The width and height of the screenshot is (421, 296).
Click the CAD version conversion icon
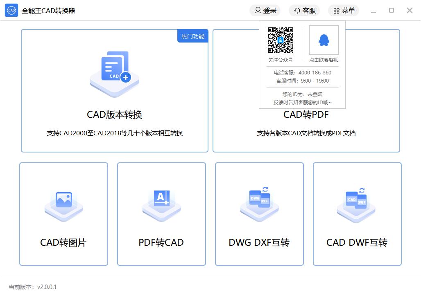[115, 73]
